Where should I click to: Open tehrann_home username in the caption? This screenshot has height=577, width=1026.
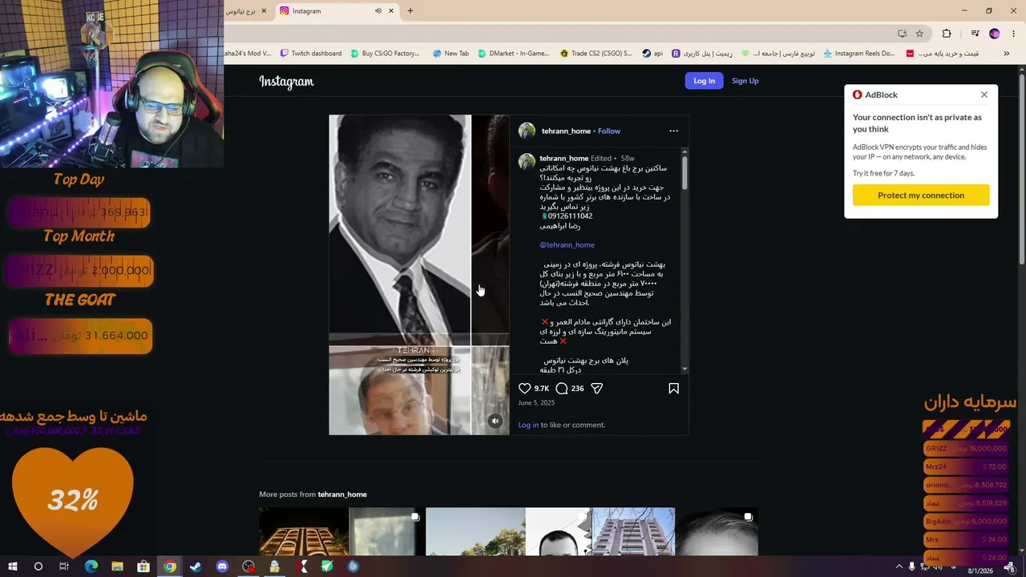click(x=564, y=159)
